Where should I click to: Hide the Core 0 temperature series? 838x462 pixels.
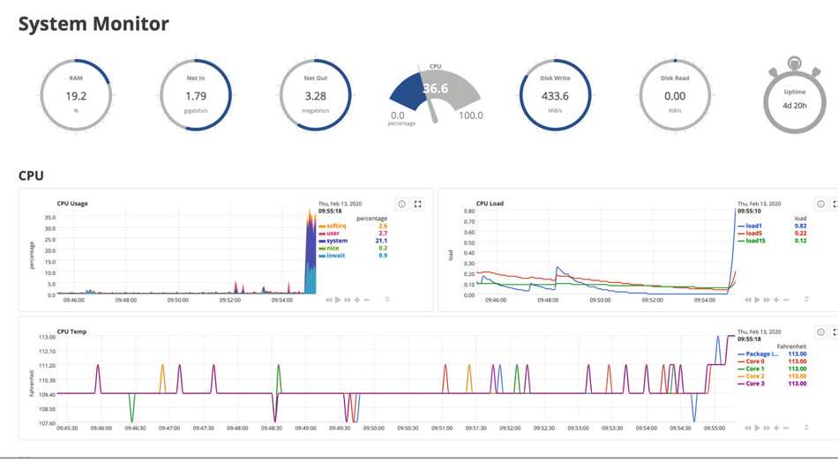754,361
